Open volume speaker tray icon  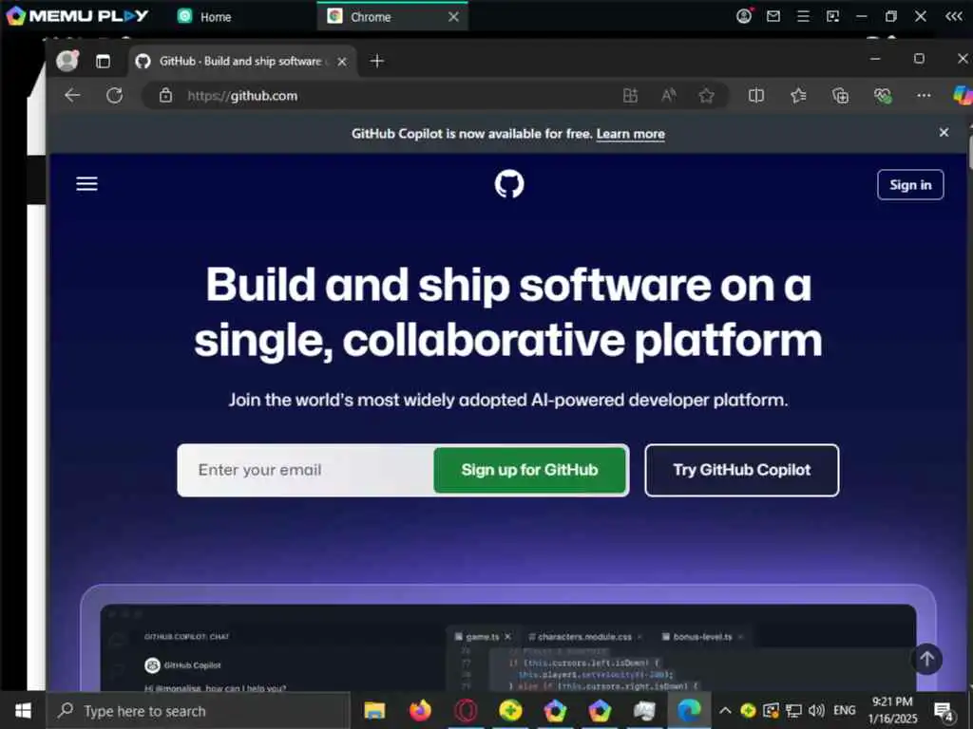tap(816, 710)
